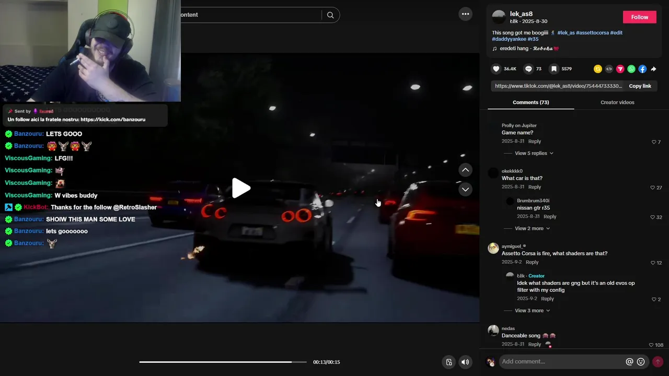
Task: Go to previous video with up arrow
Action: coord(465,170)
